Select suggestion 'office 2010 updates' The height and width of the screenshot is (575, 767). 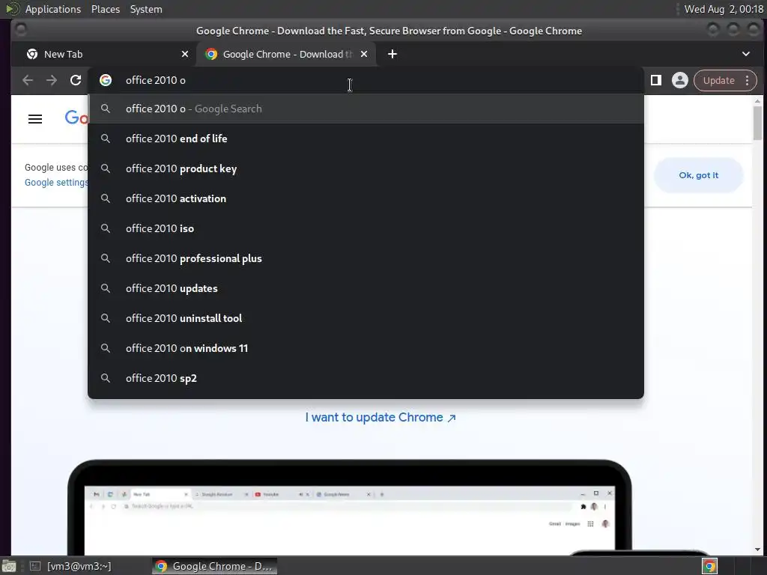tap(366, 288)
